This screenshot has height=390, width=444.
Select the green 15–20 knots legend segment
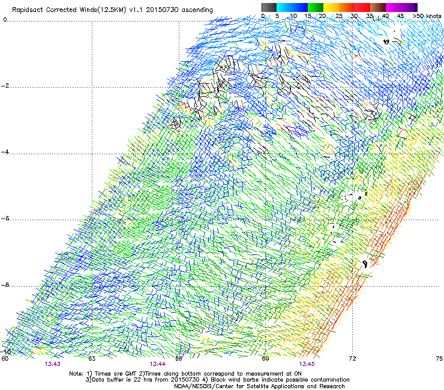pos(316,7)
